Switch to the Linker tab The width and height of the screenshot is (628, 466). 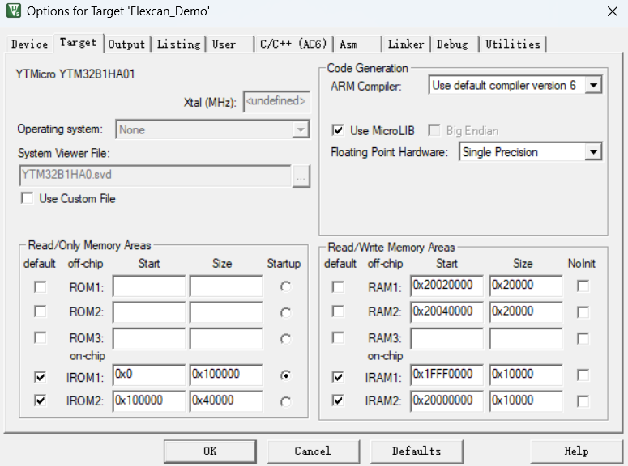click(x=406, y=44)
